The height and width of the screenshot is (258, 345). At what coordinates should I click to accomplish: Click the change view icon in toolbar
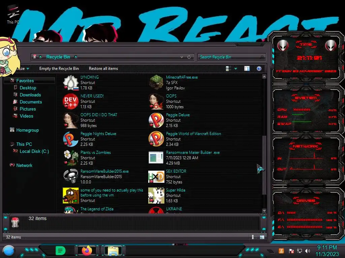point(228,69)
